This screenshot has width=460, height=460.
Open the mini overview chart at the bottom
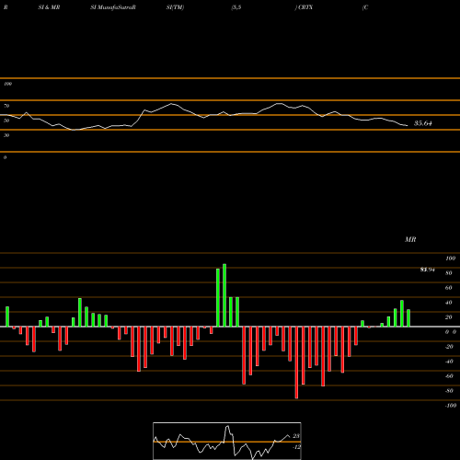coord(227,441)
